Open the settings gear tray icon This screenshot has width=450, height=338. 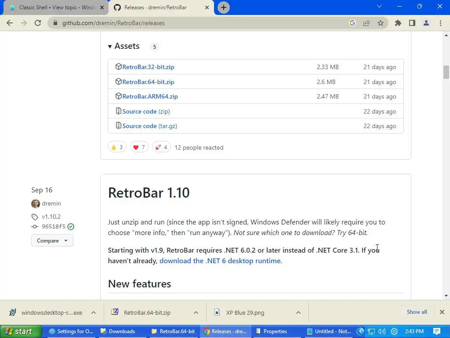click(x=394, y=331)
